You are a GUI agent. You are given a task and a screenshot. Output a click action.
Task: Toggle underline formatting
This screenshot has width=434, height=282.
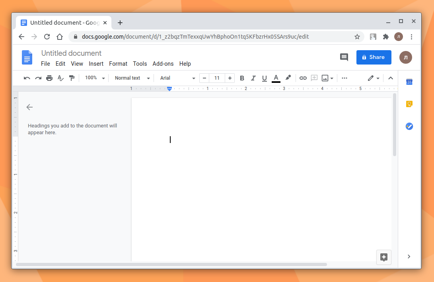264,78
